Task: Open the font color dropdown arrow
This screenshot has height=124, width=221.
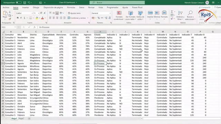Action: (45, 18)
